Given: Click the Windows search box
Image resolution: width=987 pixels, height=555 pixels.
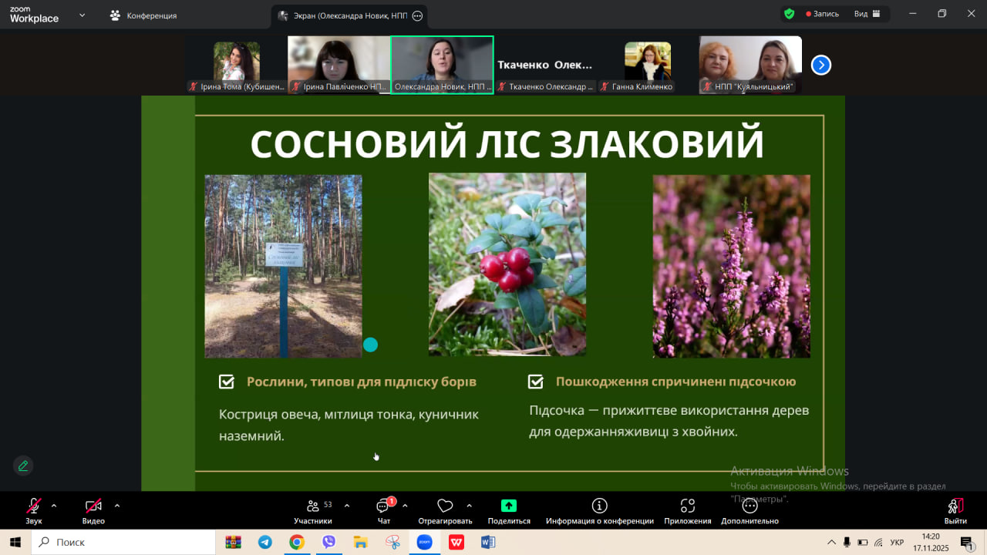Looking at the screenshot, I should pos(123,542).
